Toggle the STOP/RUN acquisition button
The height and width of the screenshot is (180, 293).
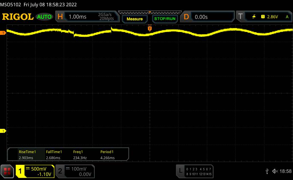pos(165,19)
